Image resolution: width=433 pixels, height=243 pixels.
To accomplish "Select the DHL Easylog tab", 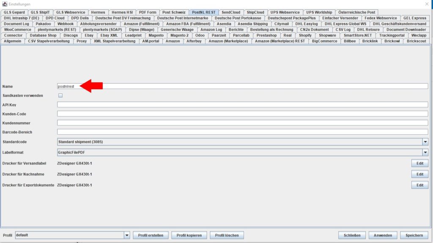I will [x=306, y=24].
